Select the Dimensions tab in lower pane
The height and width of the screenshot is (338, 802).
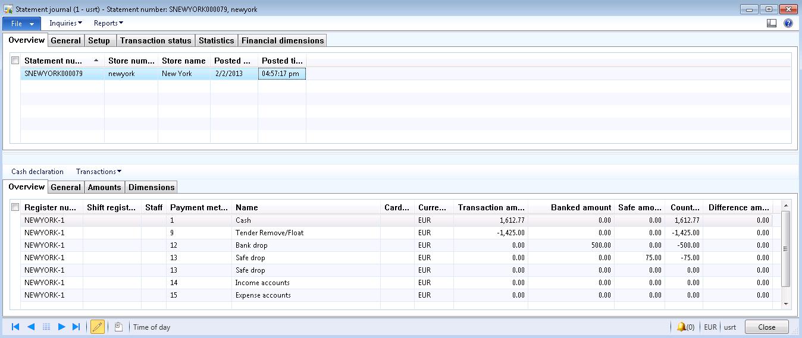[152, 187]
